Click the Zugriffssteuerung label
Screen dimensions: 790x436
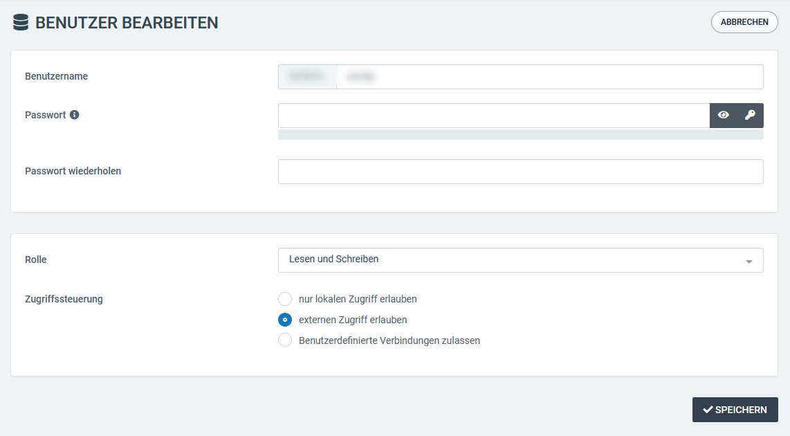[64, 299]
